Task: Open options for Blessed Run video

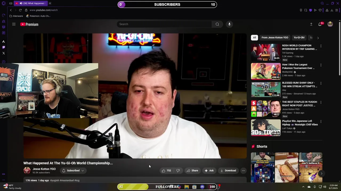Action: 321,83
